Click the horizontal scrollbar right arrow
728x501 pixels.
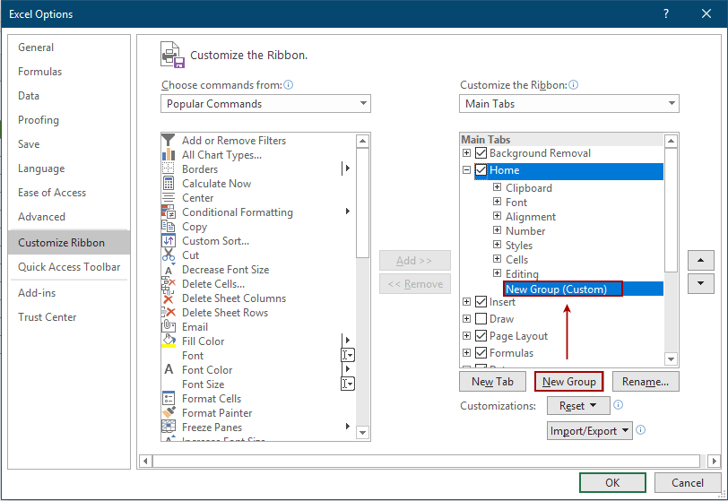coord(714,461)
